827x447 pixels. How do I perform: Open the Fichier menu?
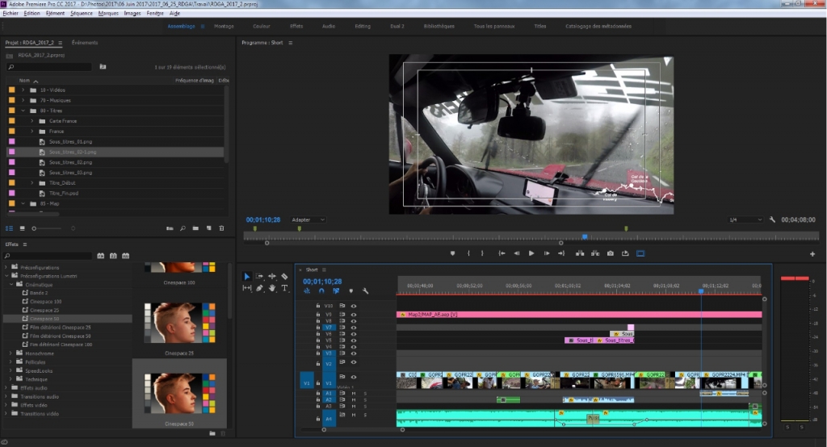[10, 13]
